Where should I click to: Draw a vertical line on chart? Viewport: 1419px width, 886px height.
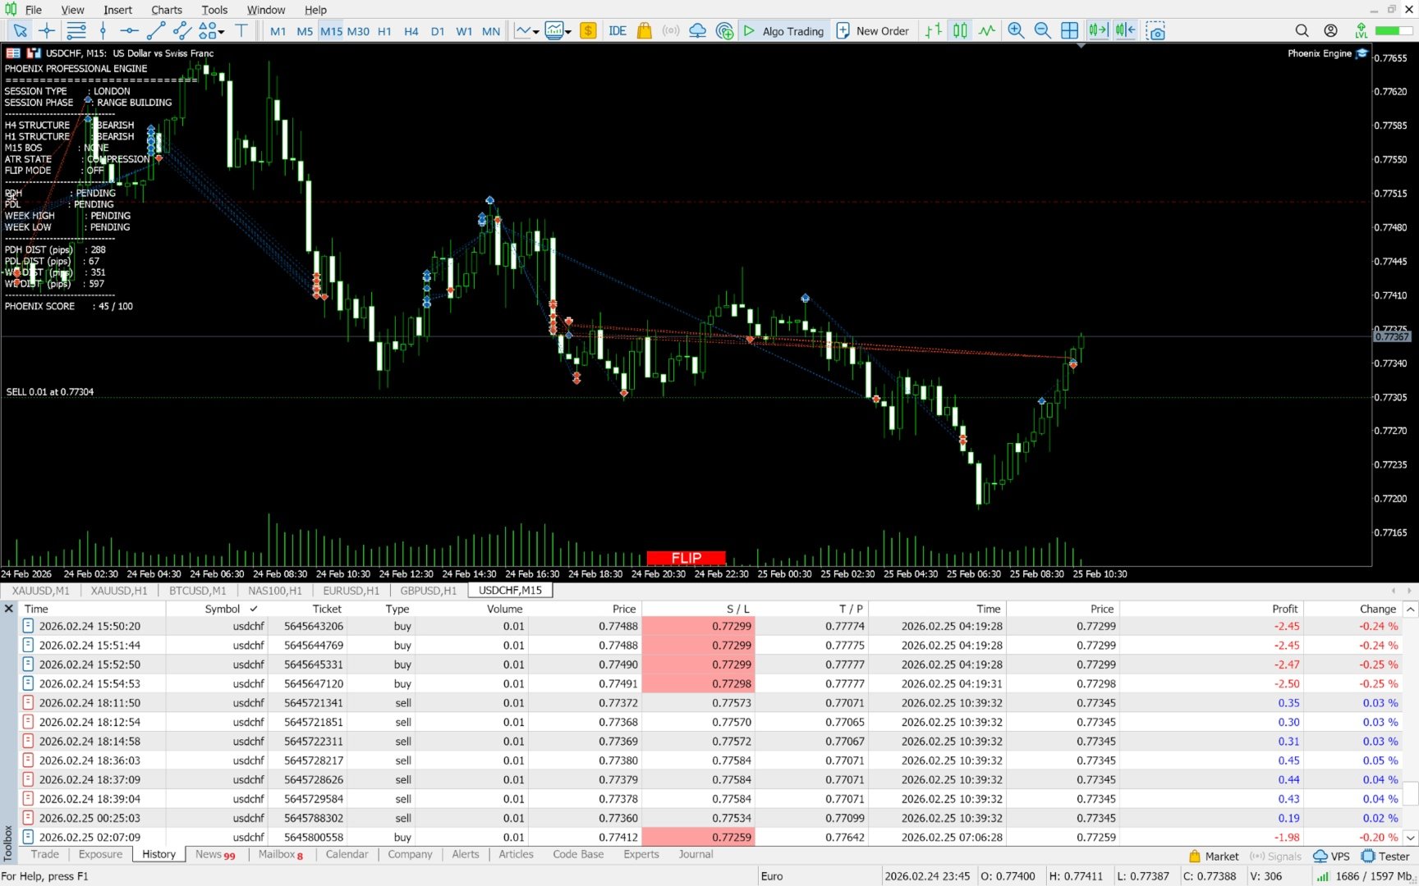click(x=103, y=31)
